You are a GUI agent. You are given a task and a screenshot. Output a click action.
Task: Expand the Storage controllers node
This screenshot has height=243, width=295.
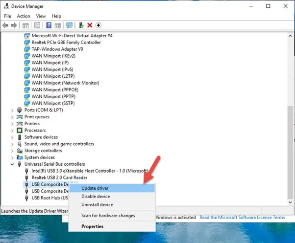12,151
